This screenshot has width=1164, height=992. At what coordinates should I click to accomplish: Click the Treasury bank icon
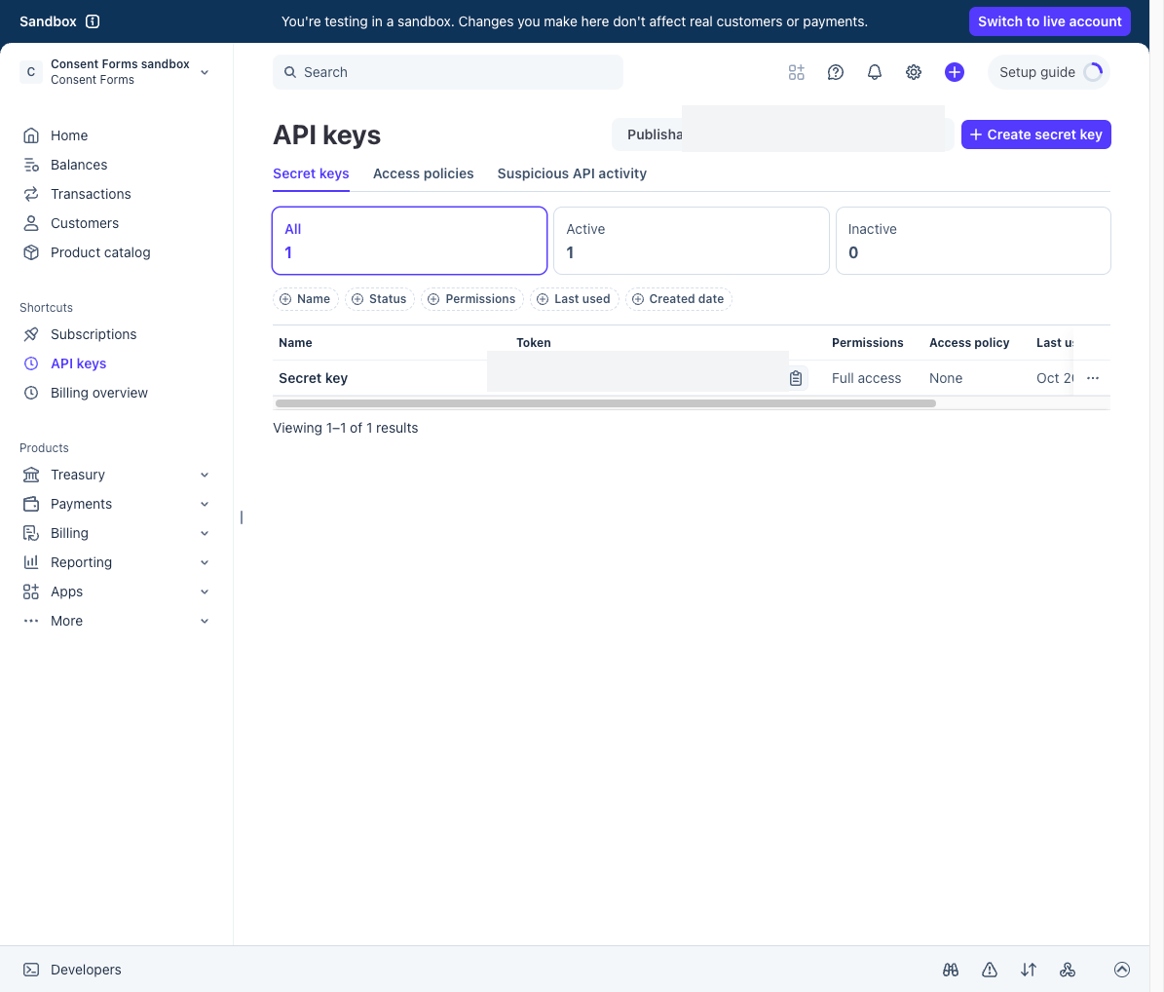(31, 475)
